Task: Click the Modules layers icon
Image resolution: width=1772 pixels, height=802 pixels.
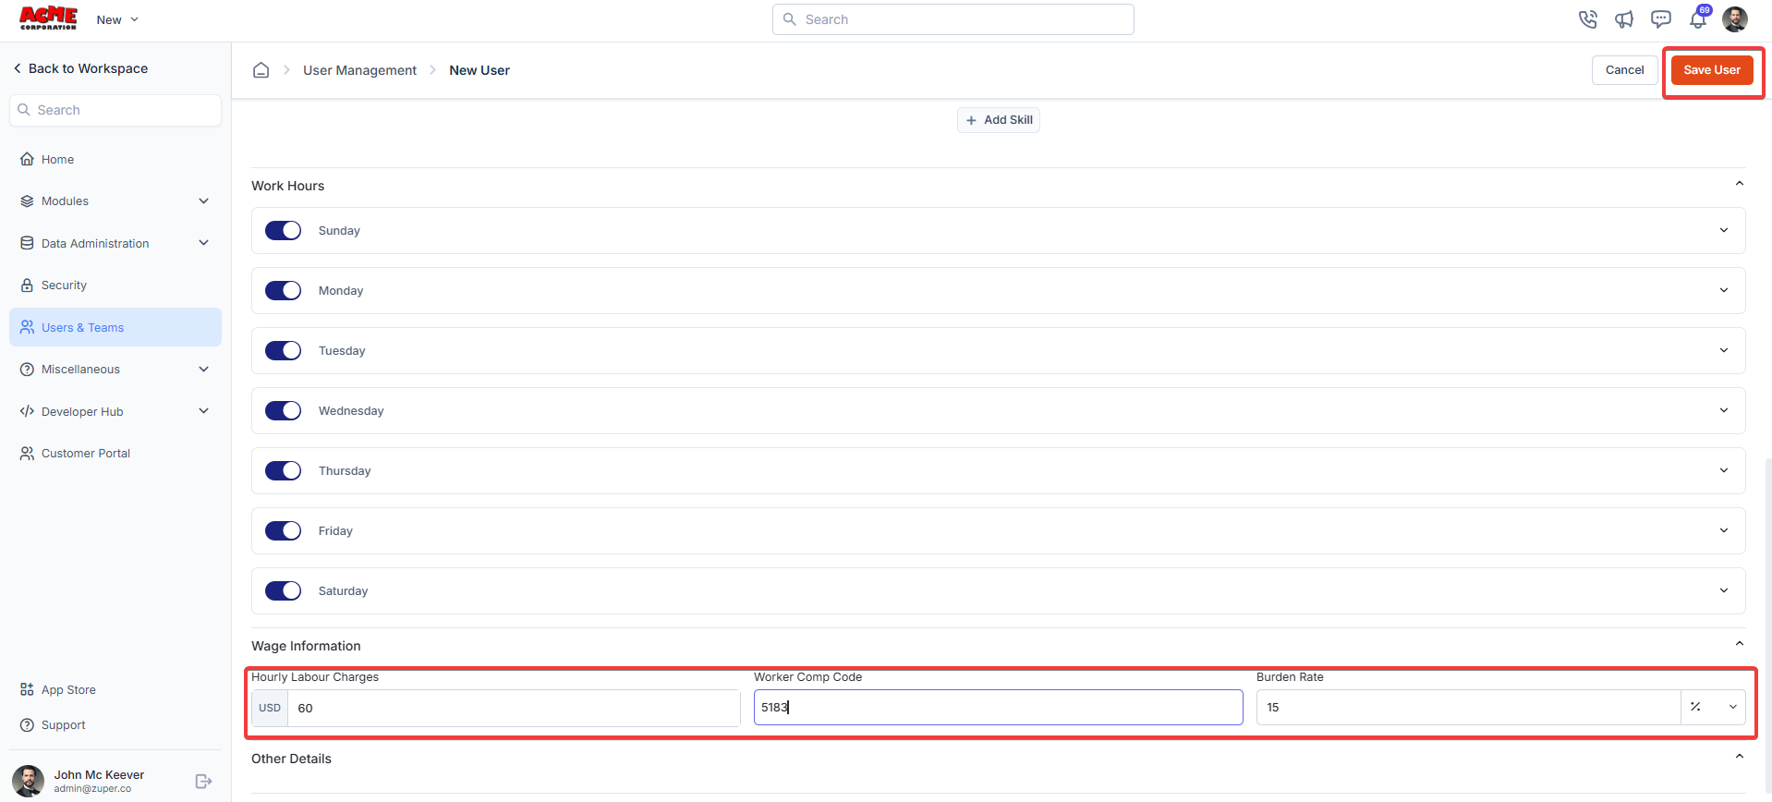Action: click(27, 200)
